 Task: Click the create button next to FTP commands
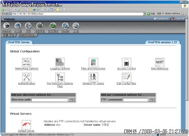pos(152,99)
